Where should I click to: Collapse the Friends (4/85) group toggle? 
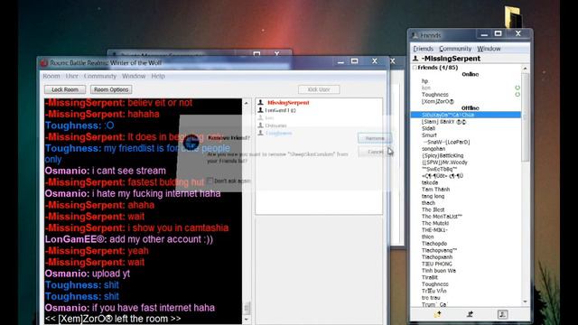415,68
